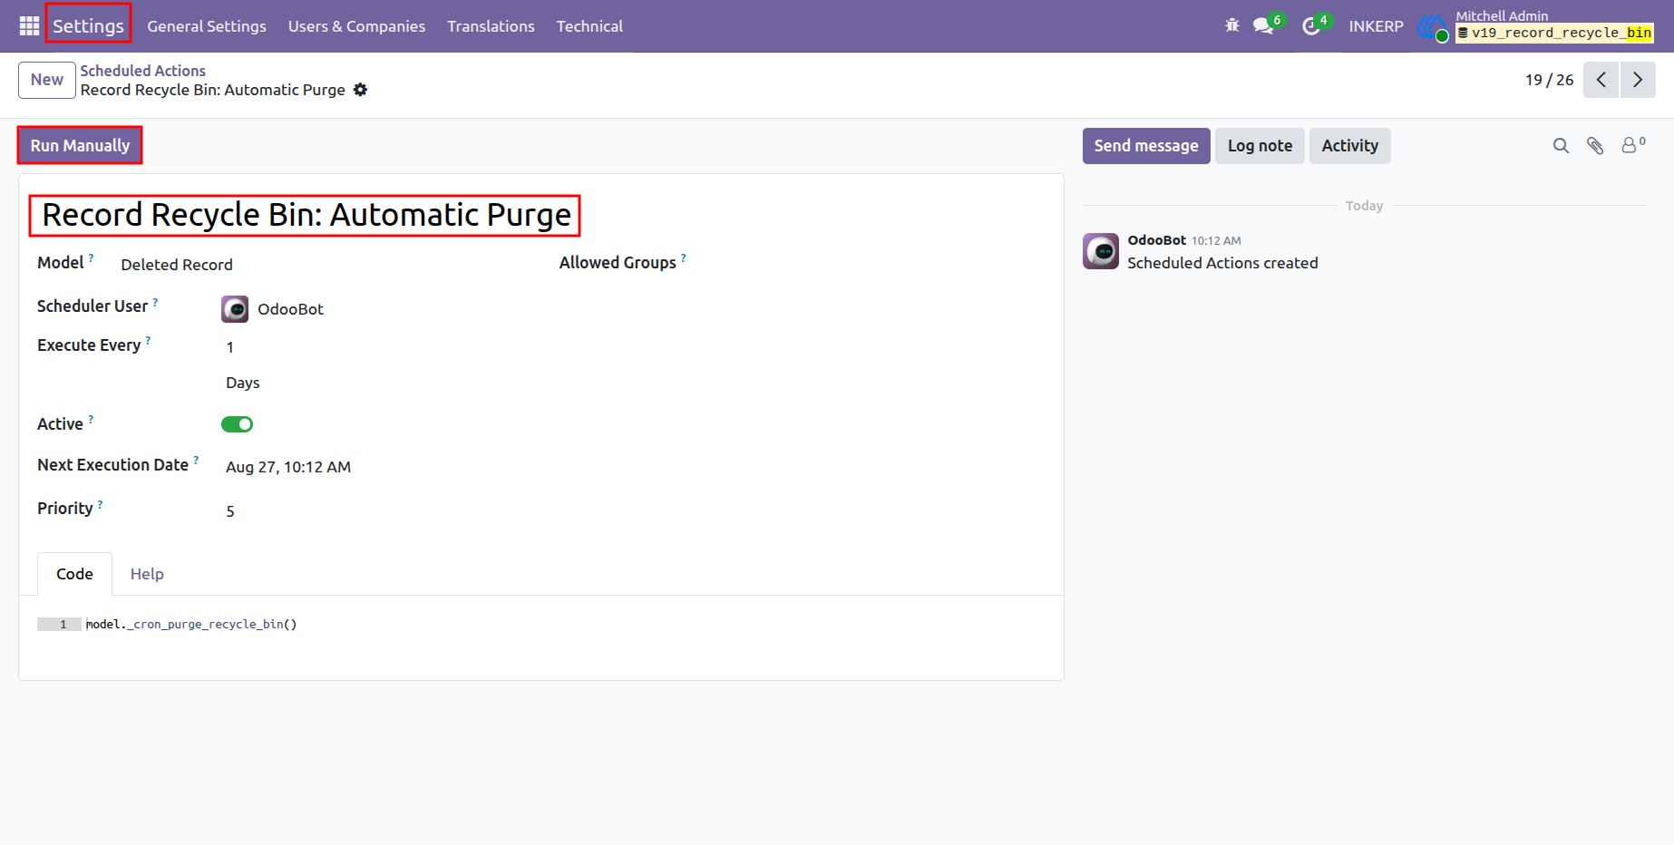Open the conversations chat icon

coord(1263,25)
